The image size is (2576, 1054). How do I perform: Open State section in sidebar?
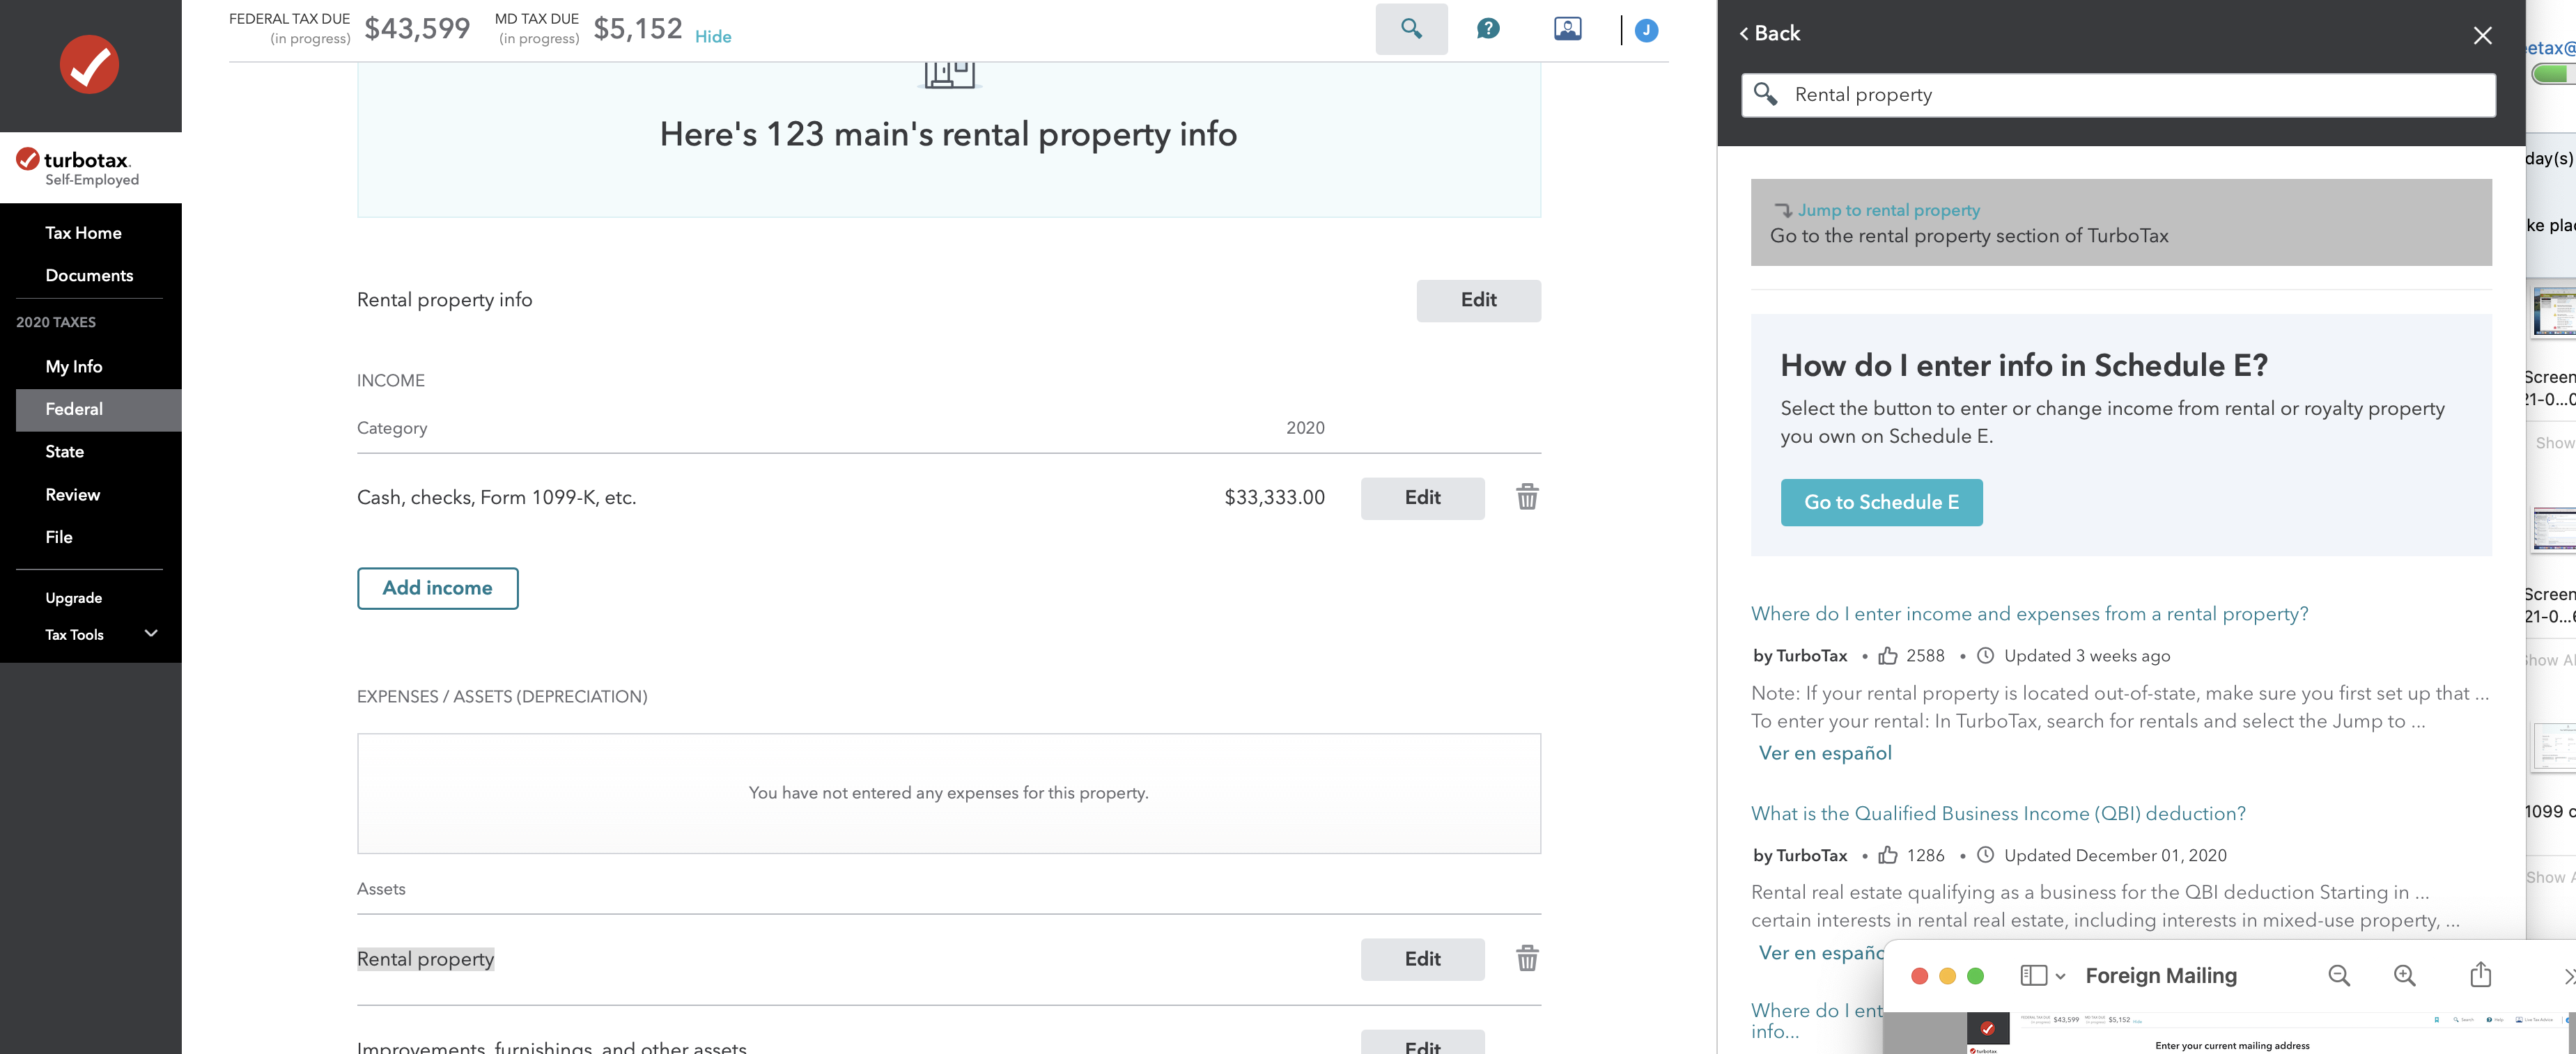point(65,452)
